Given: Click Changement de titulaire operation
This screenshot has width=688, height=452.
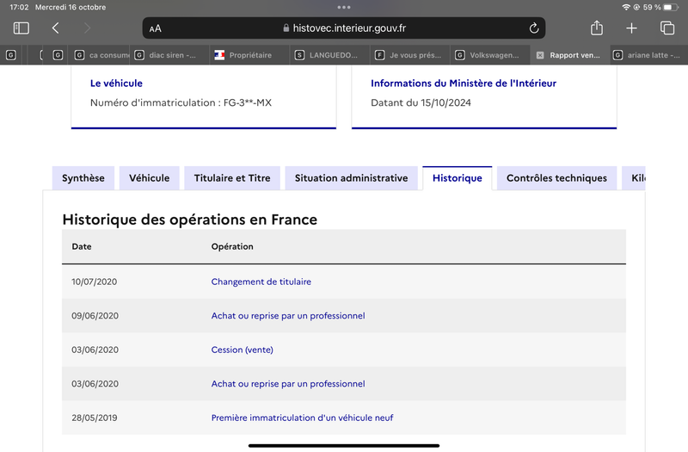Looking at the screenshot, I should 261,282.
